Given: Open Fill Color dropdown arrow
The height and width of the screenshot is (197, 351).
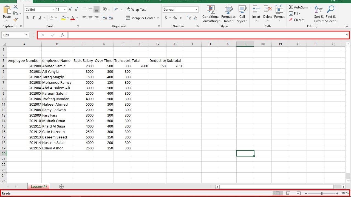Looking at the screenshot, I should click(68, 18).
